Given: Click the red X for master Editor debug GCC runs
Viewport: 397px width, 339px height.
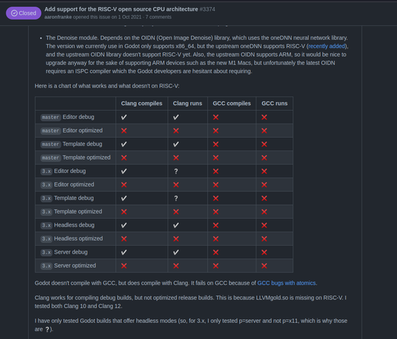Looking at the screenshot, I should coord(264,117).
